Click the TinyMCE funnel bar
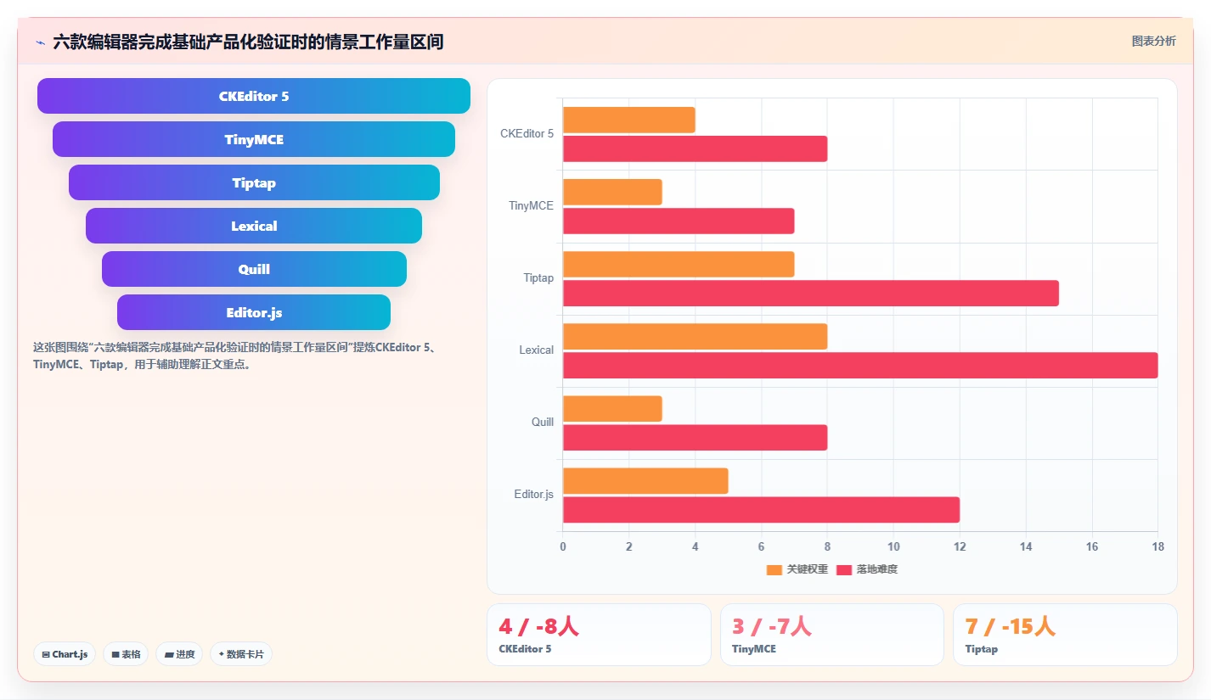The height and width of the screenshot is (700, 1211). (254, 139)
